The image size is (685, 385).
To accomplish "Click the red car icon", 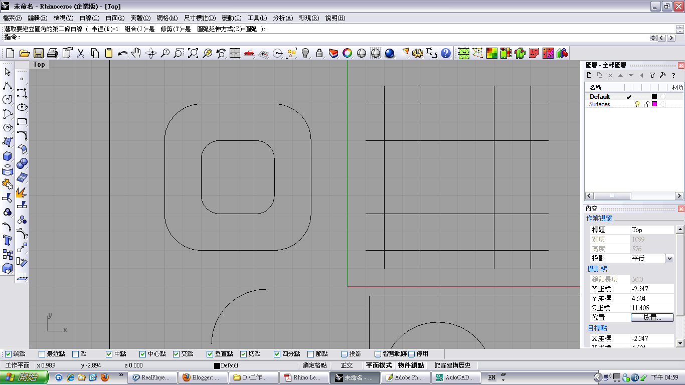I will pos(249,53).
